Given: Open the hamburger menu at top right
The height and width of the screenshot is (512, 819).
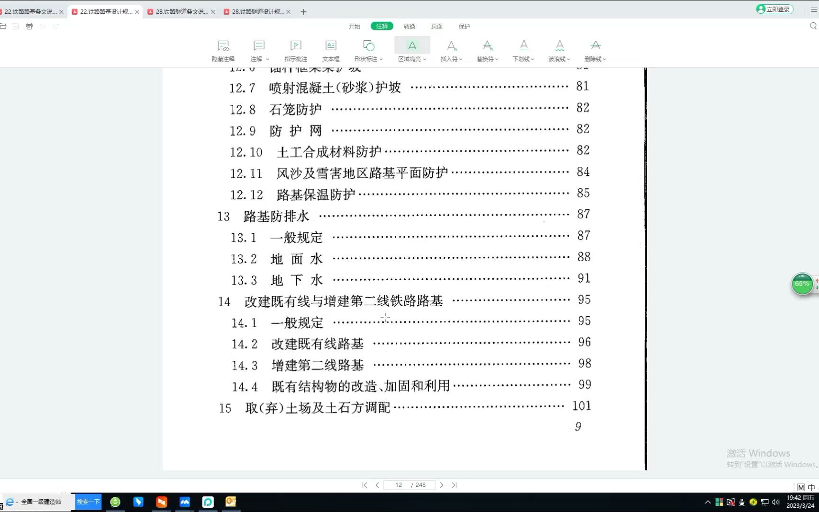Looking at the screenshot, I should 814,9.
